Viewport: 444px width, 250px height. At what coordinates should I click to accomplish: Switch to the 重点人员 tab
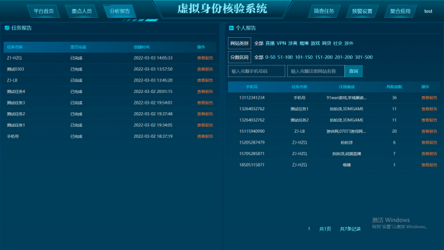tap(82, 12)
